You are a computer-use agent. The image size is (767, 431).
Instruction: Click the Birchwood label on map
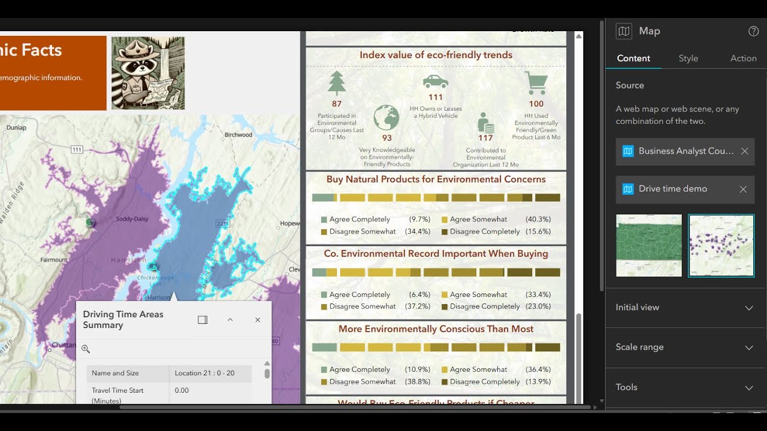tap(238, 135)
